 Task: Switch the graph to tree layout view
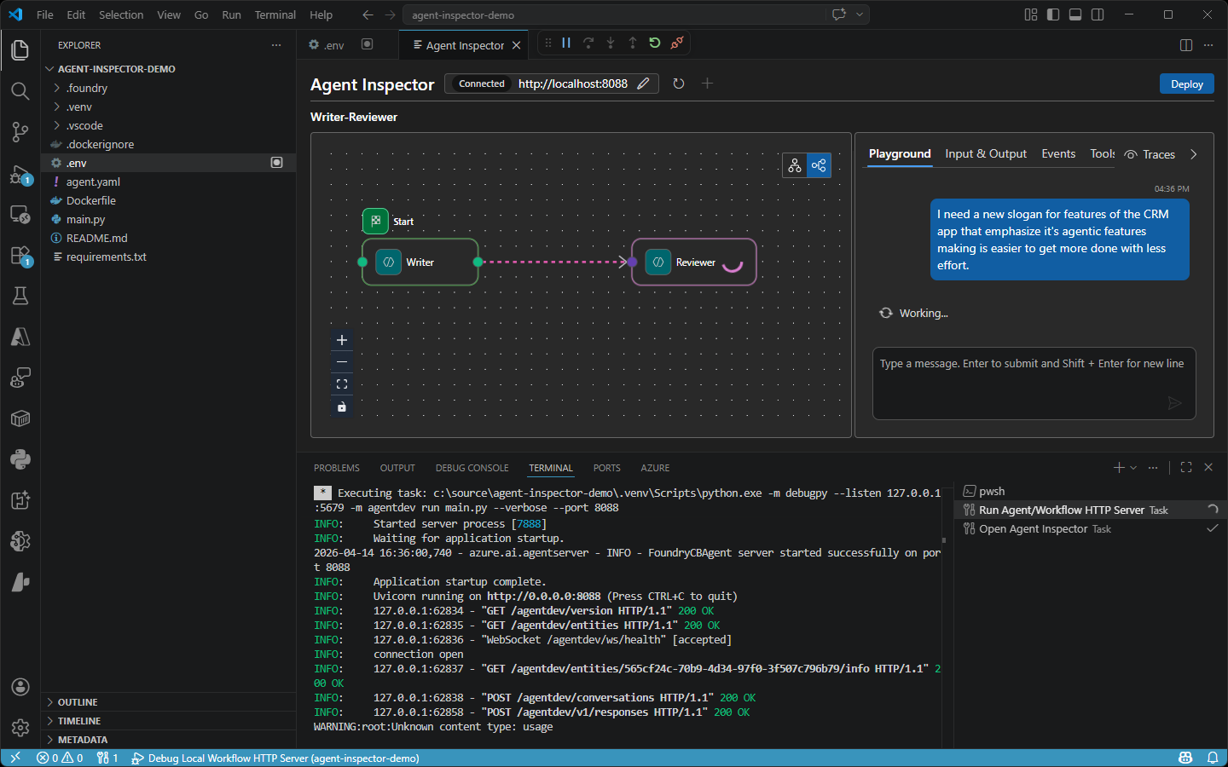click(x=795, y=164)
